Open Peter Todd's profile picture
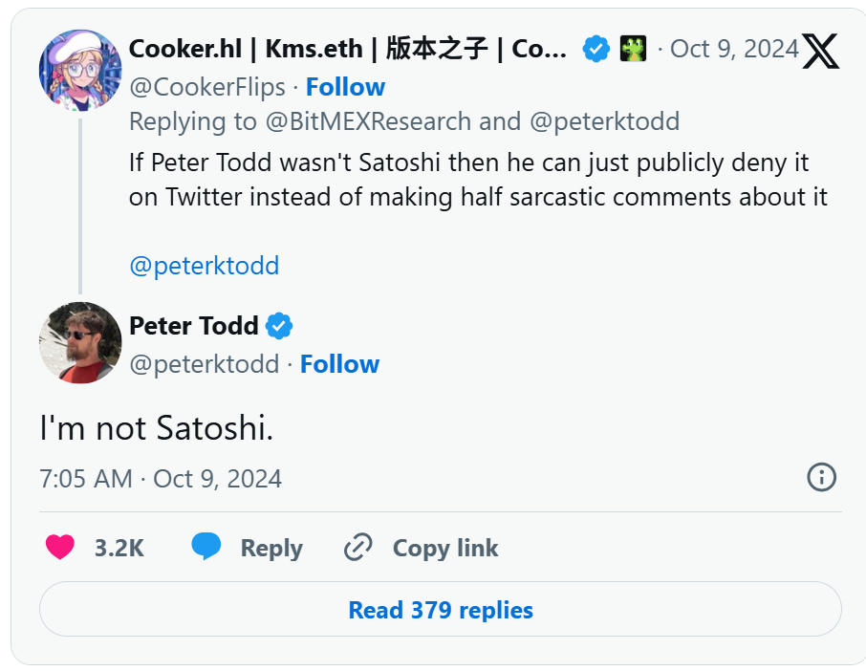The height and width of the screenshot is (671, 866). point(79,342)
